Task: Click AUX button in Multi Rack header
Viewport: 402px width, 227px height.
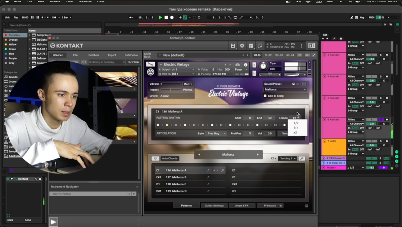Action: [x=307, y=55]
